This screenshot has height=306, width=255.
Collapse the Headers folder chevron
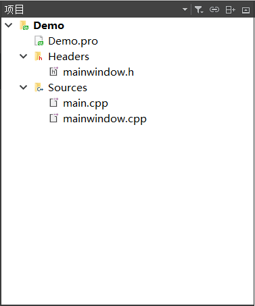(24, 56)
